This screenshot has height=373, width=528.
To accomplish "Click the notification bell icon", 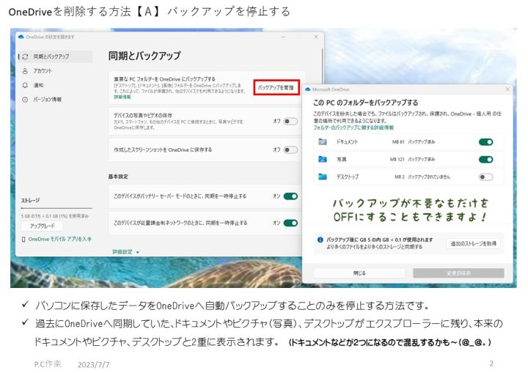I will (x=25, y=85).
